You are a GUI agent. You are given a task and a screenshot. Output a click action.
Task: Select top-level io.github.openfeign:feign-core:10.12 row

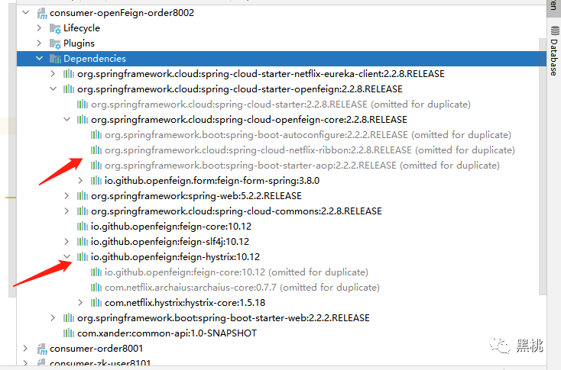tap(171, 227)
